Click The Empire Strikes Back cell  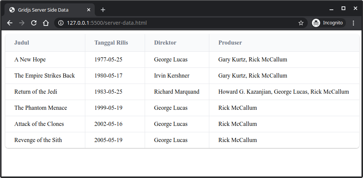tap(44, 76)
